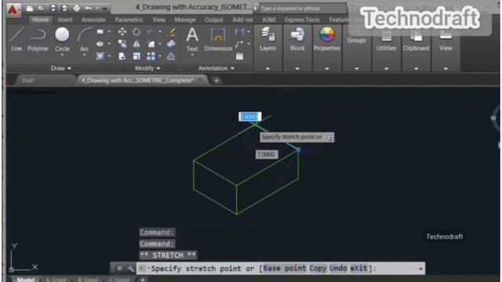The height and width of the screenshot is (282, 502).
Task: Select the Text tool in Annotation panel
Action: coord(192,39)
